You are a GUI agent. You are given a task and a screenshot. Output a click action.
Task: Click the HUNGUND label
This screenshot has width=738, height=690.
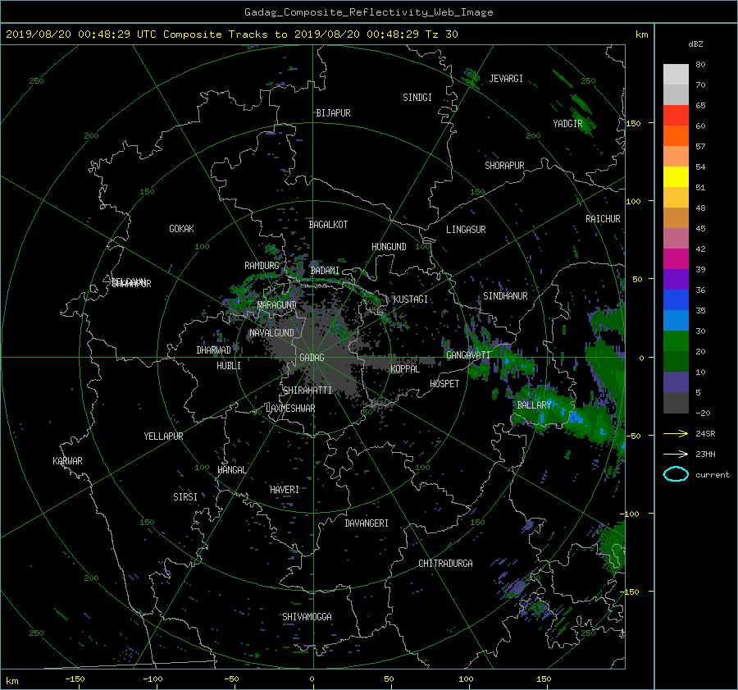tap(389, 247)
